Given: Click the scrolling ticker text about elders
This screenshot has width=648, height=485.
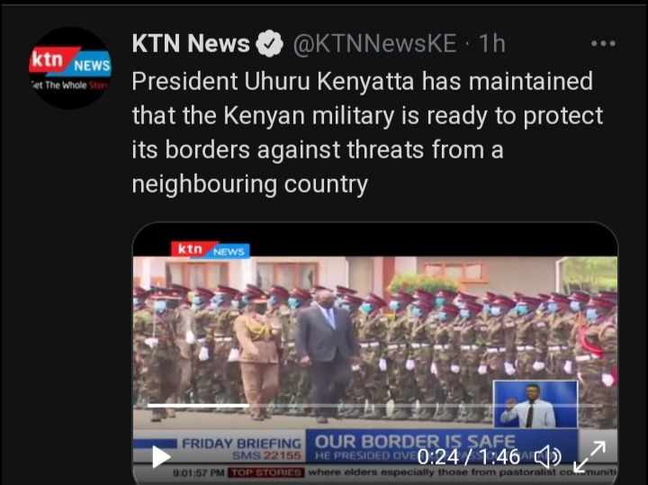Looking at the screenshot, I should click(462, 472).
